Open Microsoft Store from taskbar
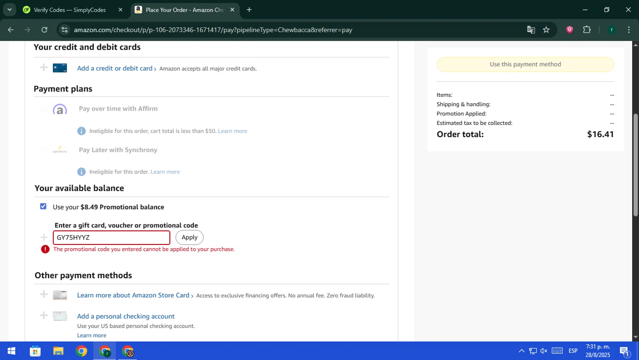Viewport: 639px width, 360px height. [x=35, y=351]
